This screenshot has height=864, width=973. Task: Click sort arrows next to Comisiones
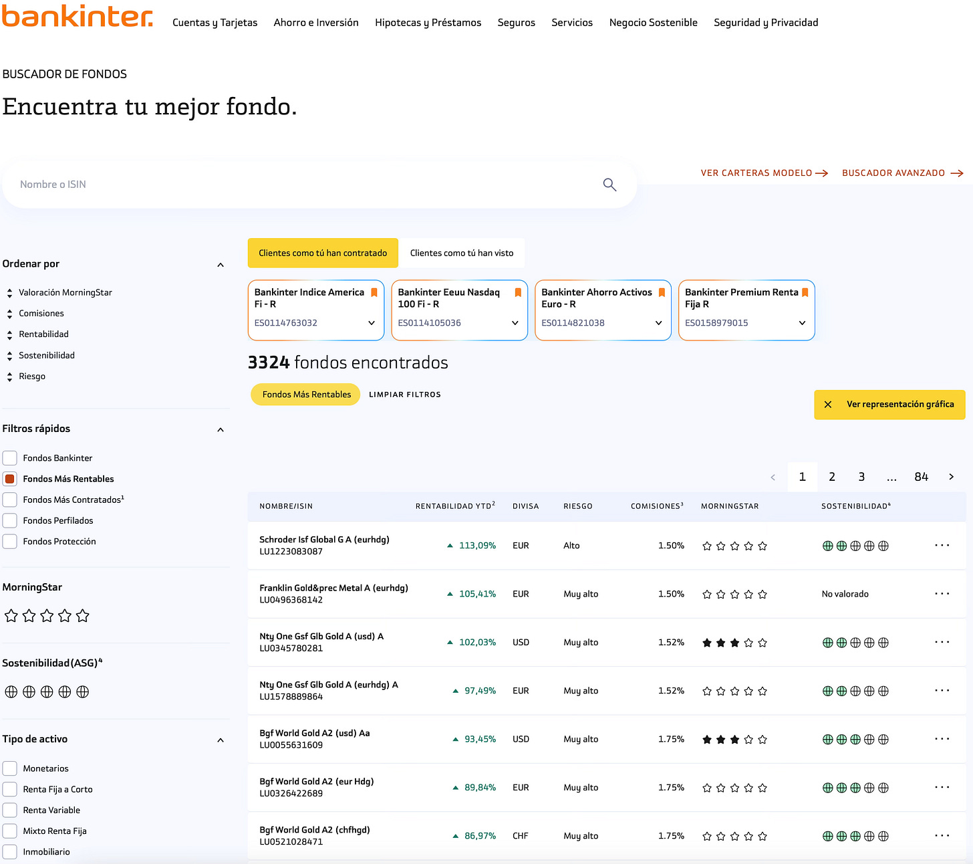(9, 314)
